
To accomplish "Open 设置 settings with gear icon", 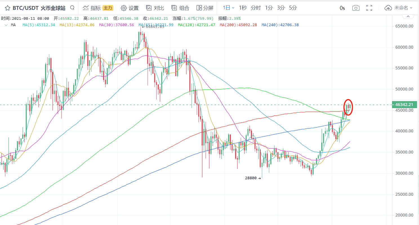I will (x=130, y=8).
